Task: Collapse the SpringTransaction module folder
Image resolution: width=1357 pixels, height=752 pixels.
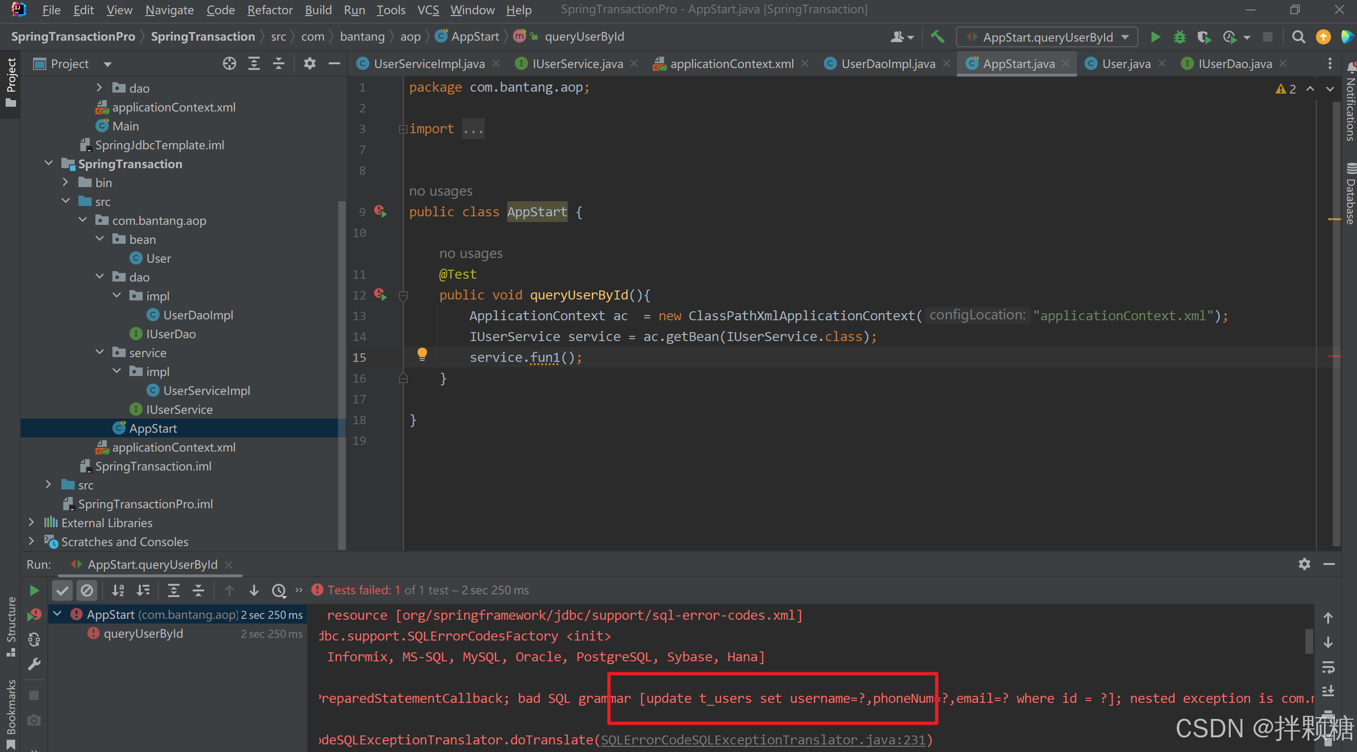Action: point(49,163)
